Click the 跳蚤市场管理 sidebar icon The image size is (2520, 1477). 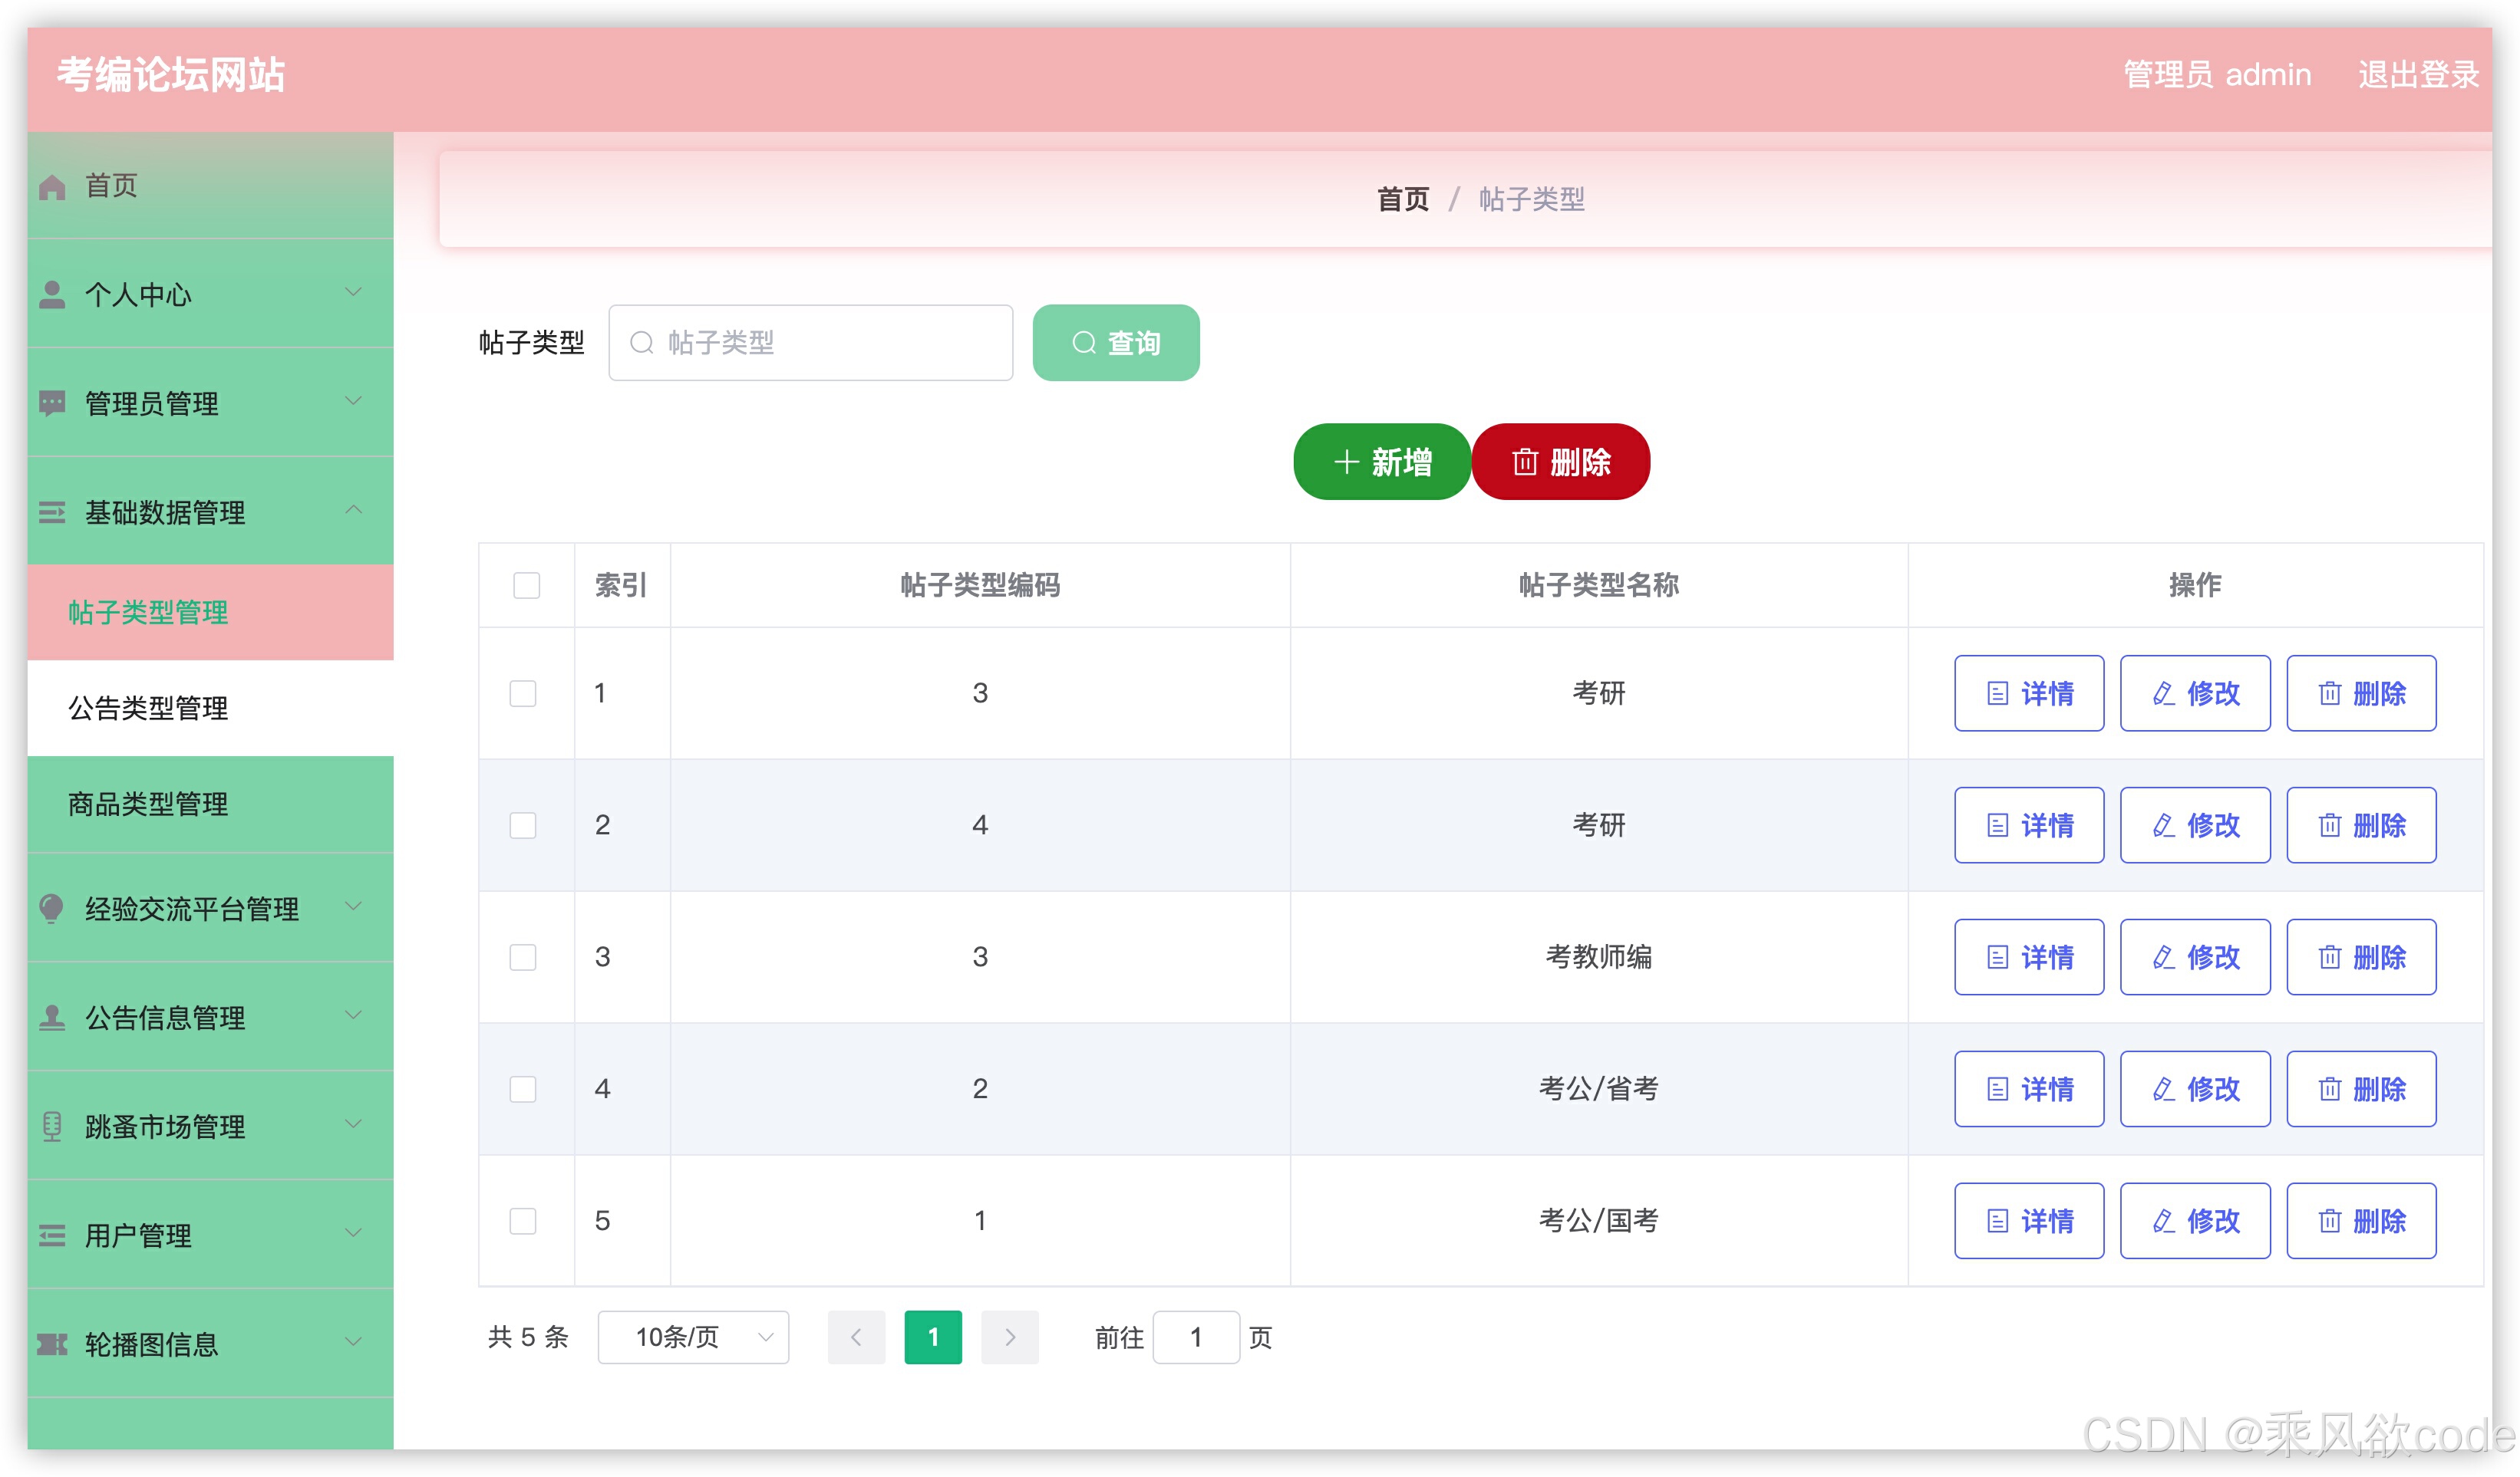tap(51, 1127)
